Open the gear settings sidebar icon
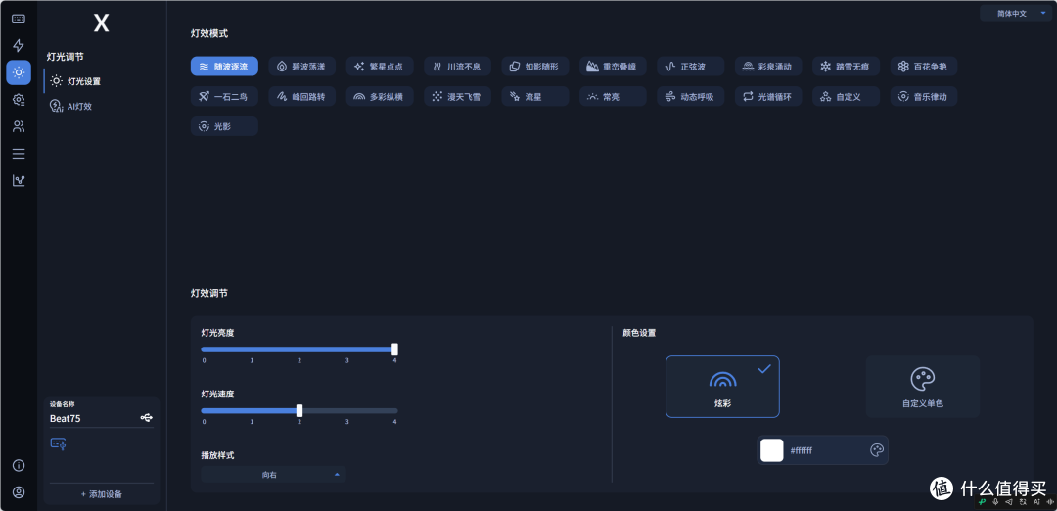Image resolution: width=1057 pixels, height=511 pixels. (19, 99)
